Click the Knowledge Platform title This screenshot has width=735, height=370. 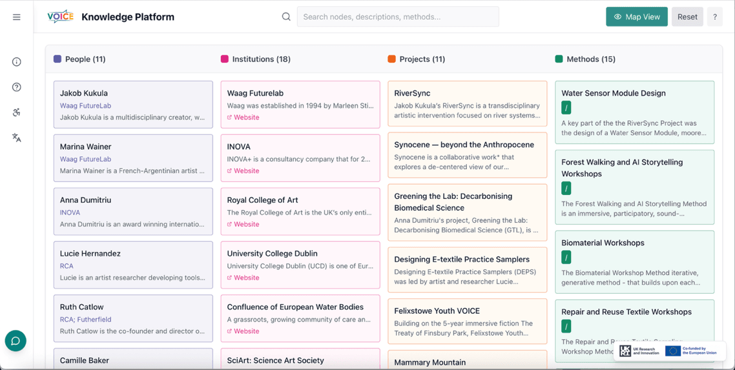pos(127,17)
